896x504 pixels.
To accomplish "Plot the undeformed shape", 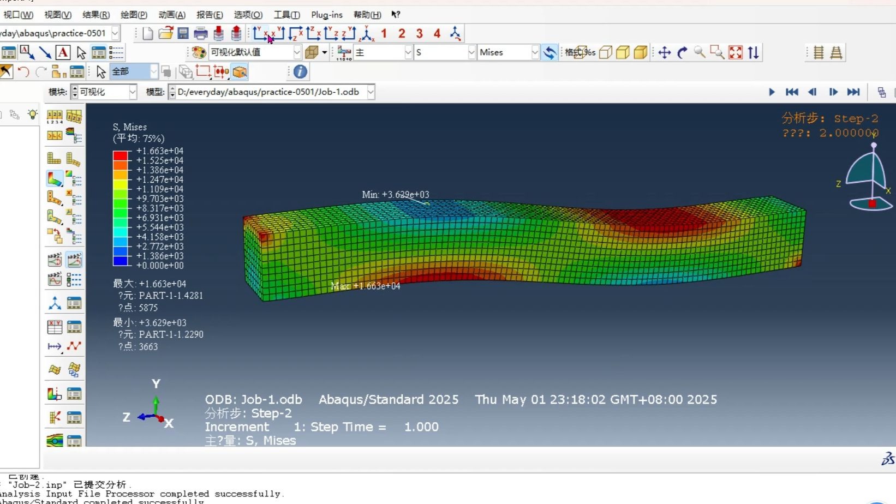I will (x=55, y=159).
